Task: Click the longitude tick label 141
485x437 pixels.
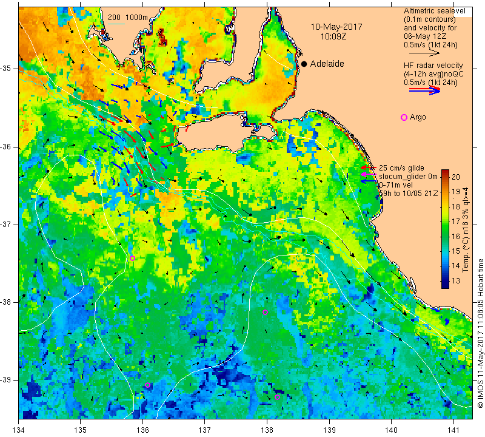Action: pyautogui.click(x=453, y=430)
